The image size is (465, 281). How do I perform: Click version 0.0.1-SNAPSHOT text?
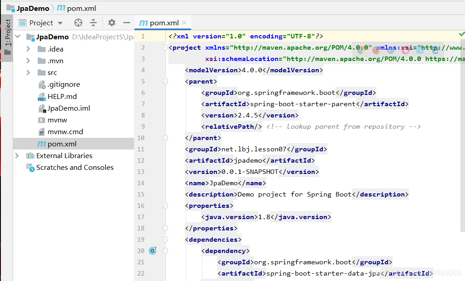pyautogui.click(x=250, y=172)
